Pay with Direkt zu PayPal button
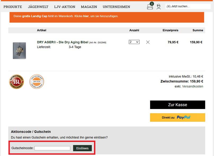The width and height of the screenshot is (214, 156). coord(177,118)
